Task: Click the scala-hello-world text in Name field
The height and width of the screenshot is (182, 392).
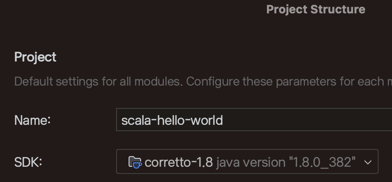Action: click(x=172, y=120)
